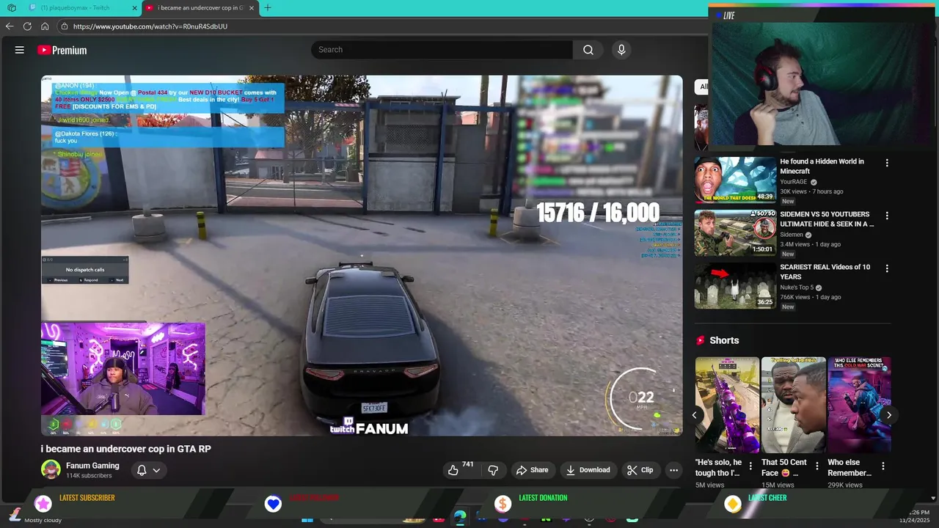Image resolution: width=939 pixels, height=528 pixels.
Task: Open "He found a Hidden World" title
Action: point(822,166)
